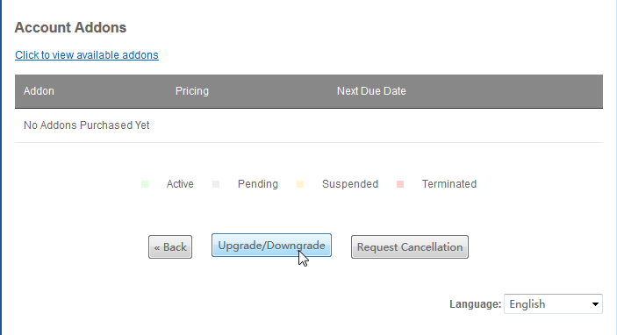Click the red Terminated status swatch
617x335 pixels.
pyautogui.click(x=400, y=184)
